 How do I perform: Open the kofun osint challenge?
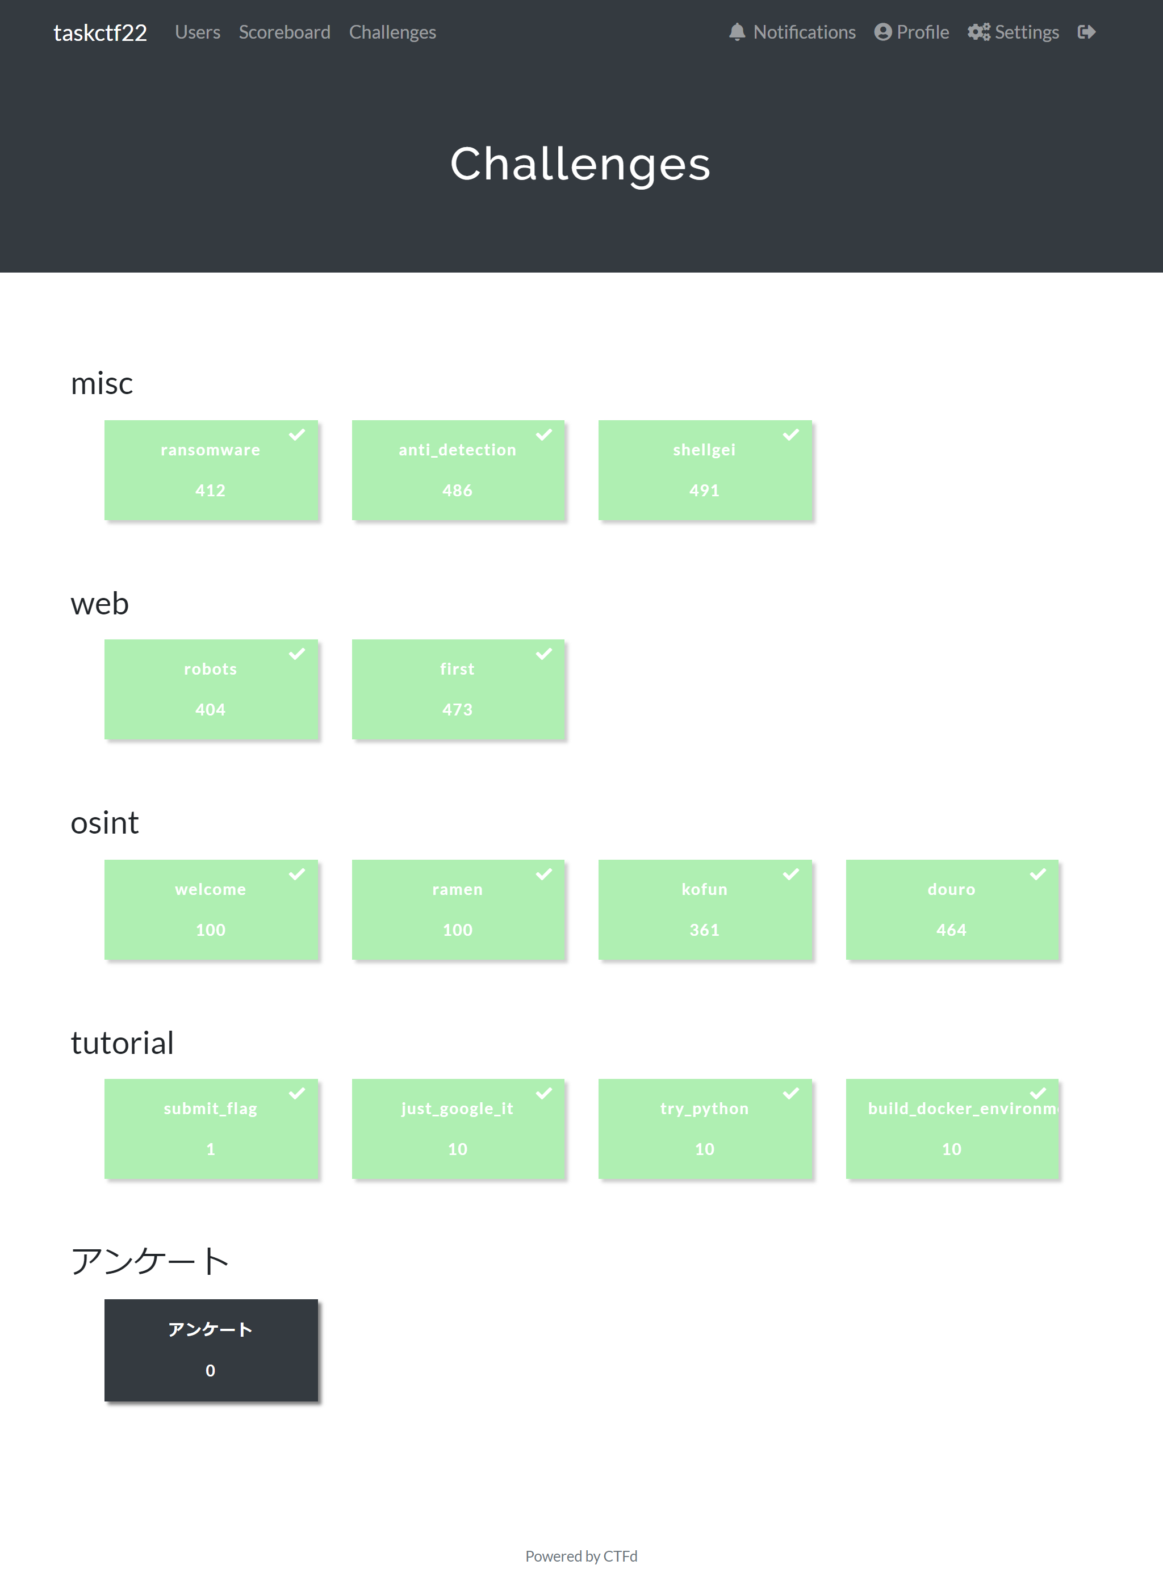tap(705, 909)
